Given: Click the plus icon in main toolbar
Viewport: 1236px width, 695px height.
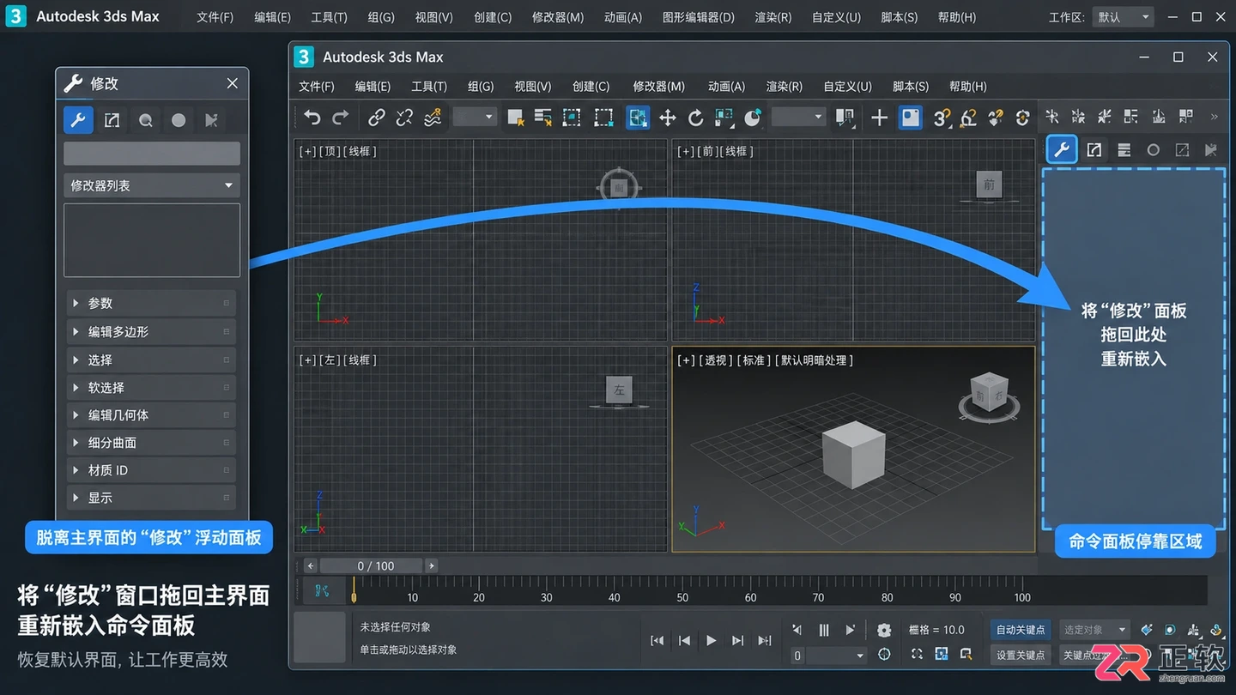Looking at the screenshot, I should point(879,118).
